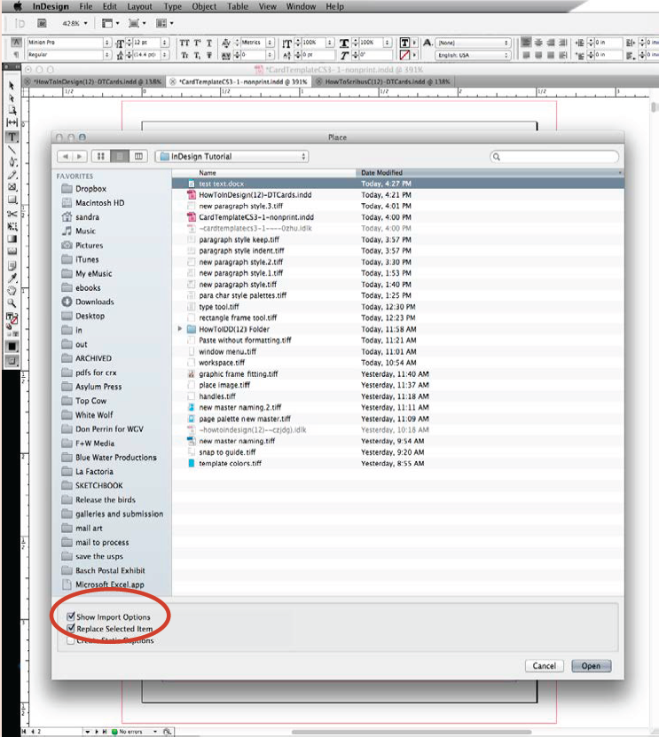Select the Zoom magnifier tool
This screenshot has width=659, height=737.
[x=12, y=302]
